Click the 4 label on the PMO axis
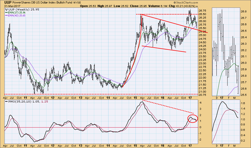251x148 pixels. [200, 103]
